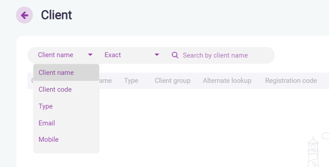Screen dimensions: 329x167
Task: Click the purple back arrow icon
Action: [24, 15]
